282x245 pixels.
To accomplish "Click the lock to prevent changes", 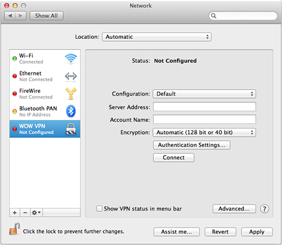I will click(14, 229).
